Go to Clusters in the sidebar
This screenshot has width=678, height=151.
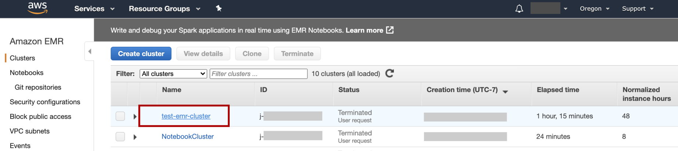(22, 58)
